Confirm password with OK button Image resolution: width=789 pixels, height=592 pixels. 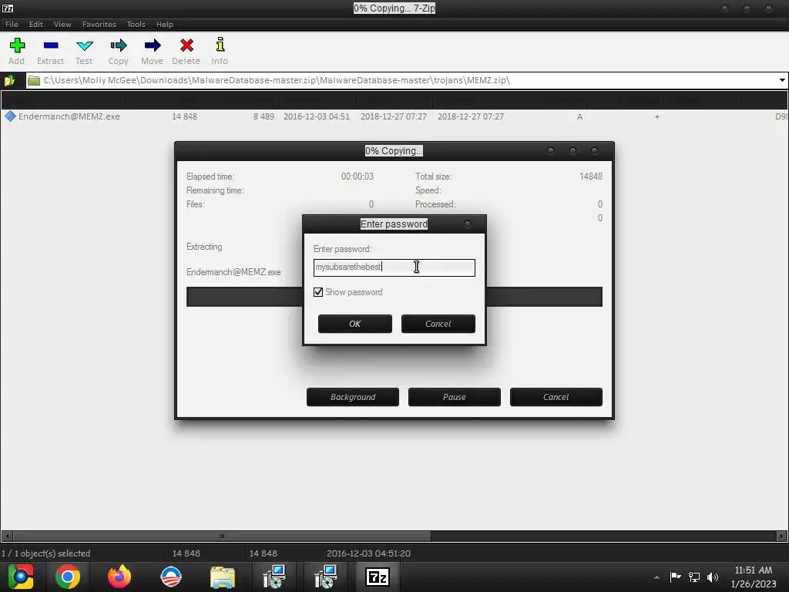coord(354,324)
